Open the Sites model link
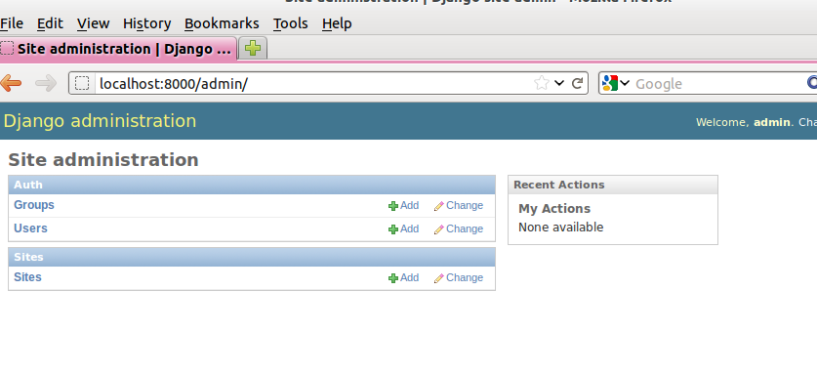 (27, 277)
